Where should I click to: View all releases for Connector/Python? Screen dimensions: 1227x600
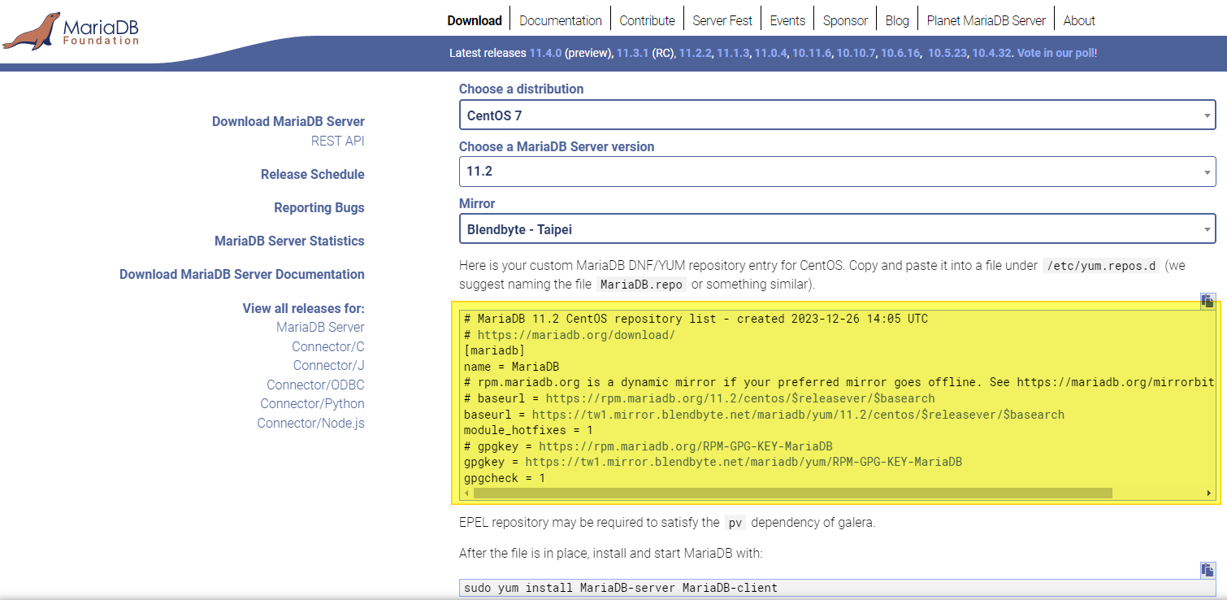point(313,403)
